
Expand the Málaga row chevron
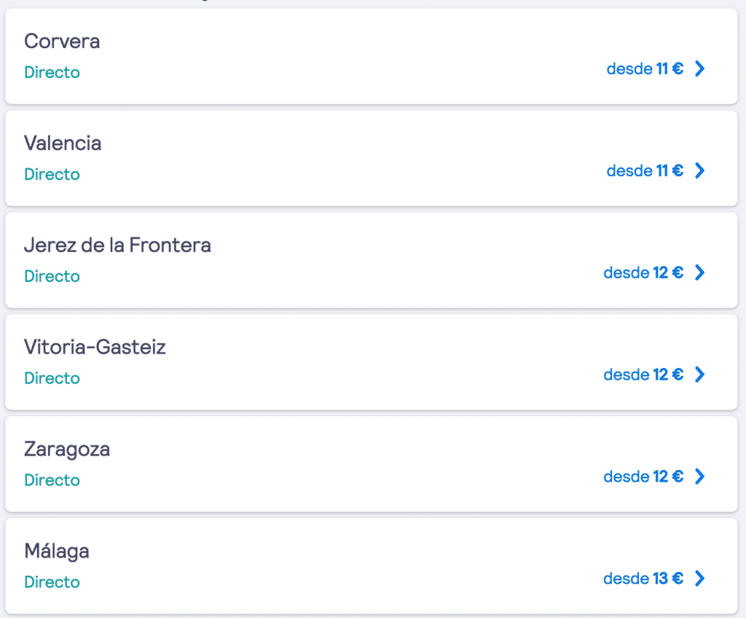699,579
